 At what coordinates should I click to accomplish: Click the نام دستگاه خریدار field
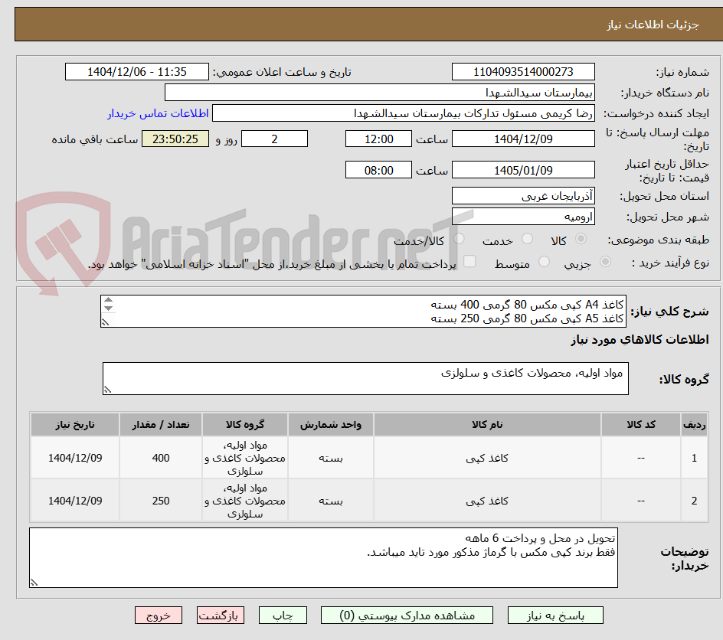pos(379,93)
